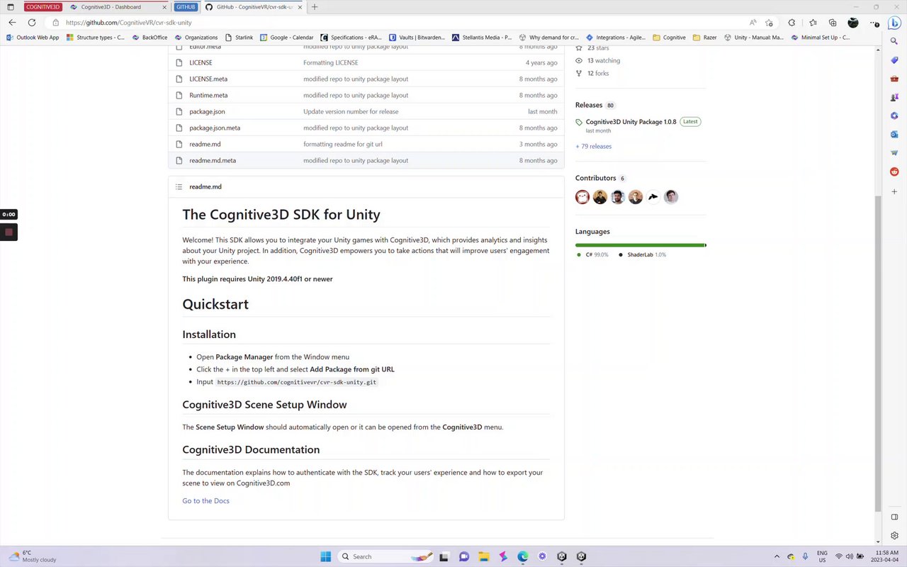Open the LICENSE file
The width and height of the screenshot is (907, 567).
pos(201,62)
